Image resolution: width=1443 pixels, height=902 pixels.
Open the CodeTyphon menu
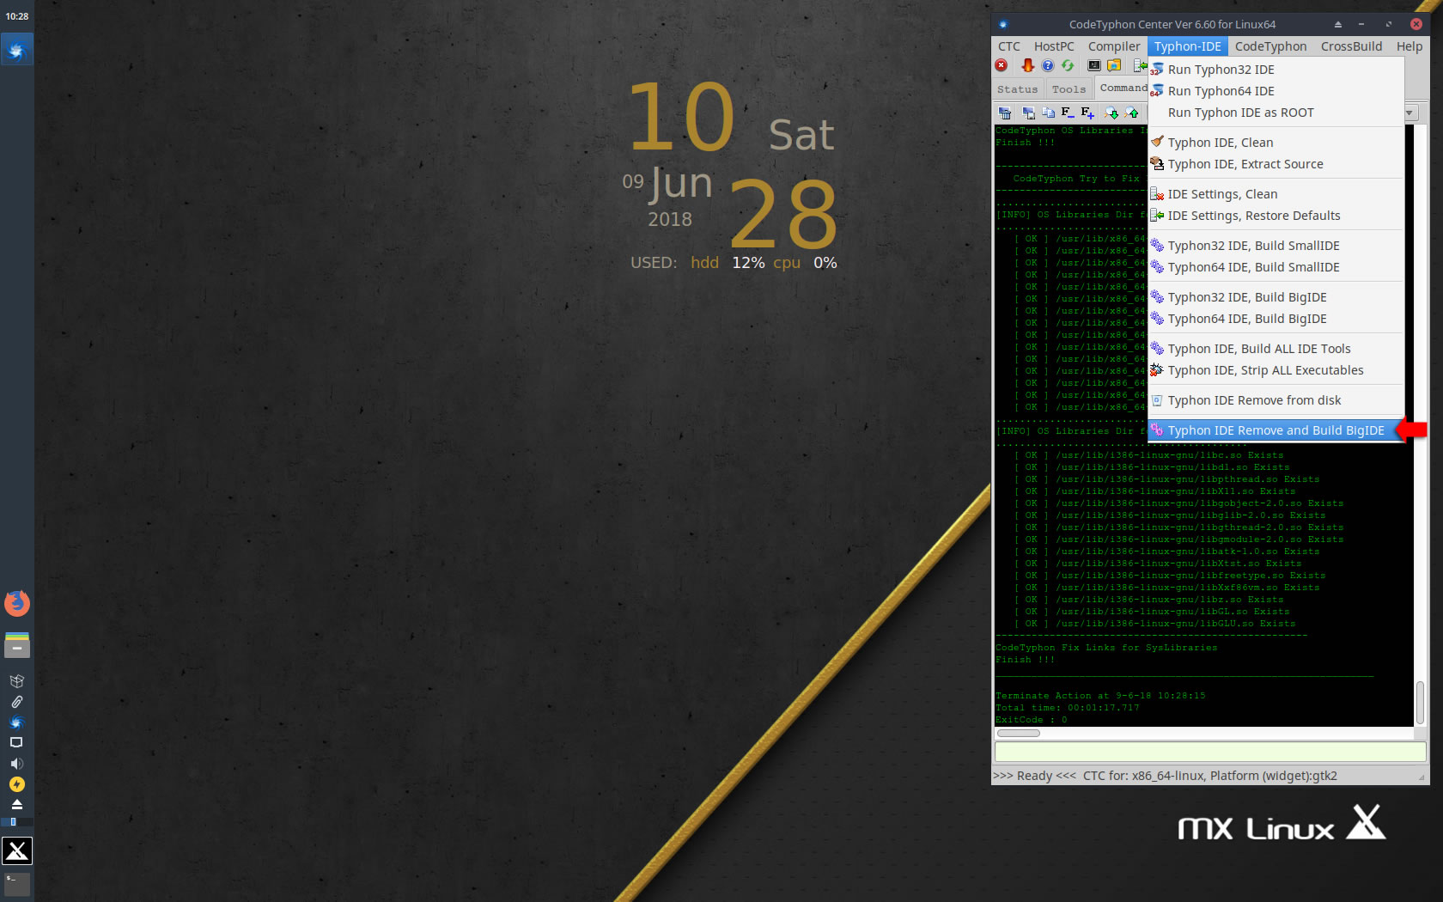(x=1270, y=46)
